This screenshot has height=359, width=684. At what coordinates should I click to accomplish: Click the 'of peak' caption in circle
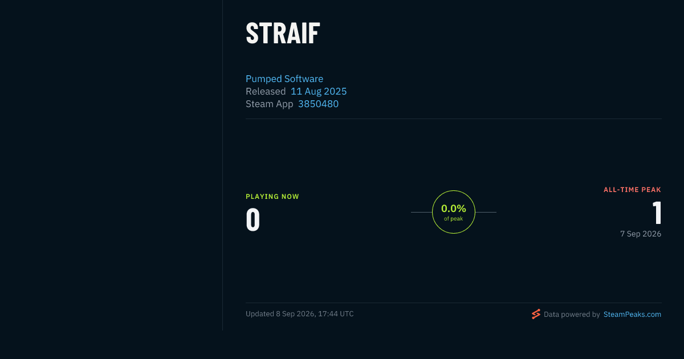coord(454,219)
